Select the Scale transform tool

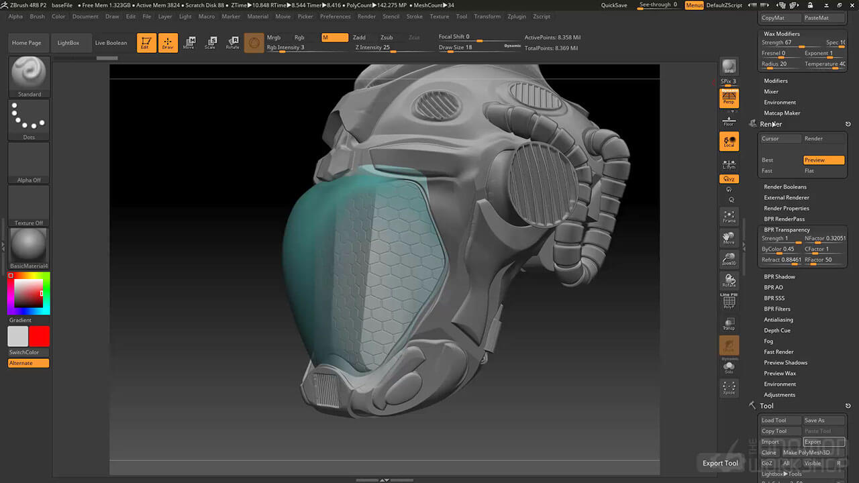tap(210, 43)
